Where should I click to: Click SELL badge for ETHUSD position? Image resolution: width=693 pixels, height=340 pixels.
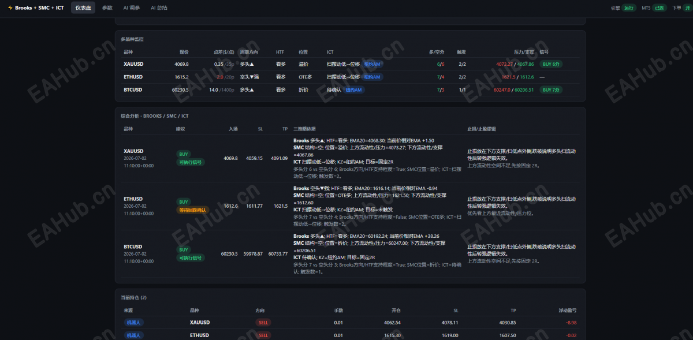(x=263, y=335)
